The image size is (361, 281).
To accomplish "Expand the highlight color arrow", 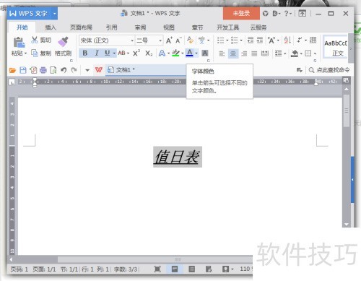I will pos(183,53).
